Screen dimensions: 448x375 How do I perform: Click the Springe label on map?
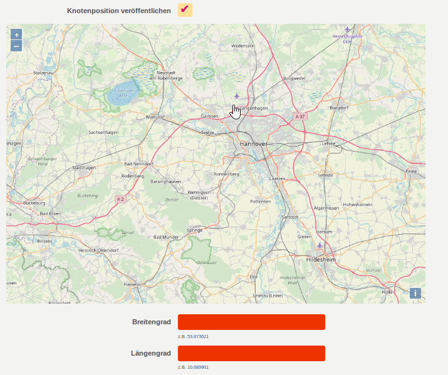pyautogui.click(x=195, y=230)
